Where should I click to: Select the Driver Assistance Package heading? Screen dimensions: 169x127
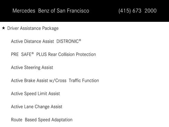pos(33,28)
